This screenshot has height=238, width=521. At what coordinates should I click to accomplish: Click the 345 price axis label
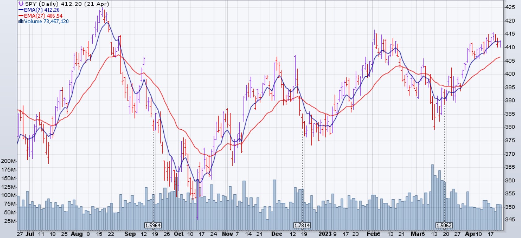(x=510, y=219)
